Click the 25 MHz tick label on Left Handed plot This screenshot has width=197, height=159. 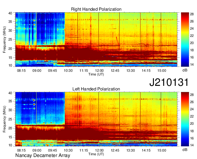pyautogui.click(x=10, y=119)
